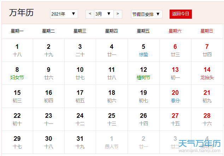The image size is (224, 156).
Task: Select March 19 初七
Action: coord(143,96)
